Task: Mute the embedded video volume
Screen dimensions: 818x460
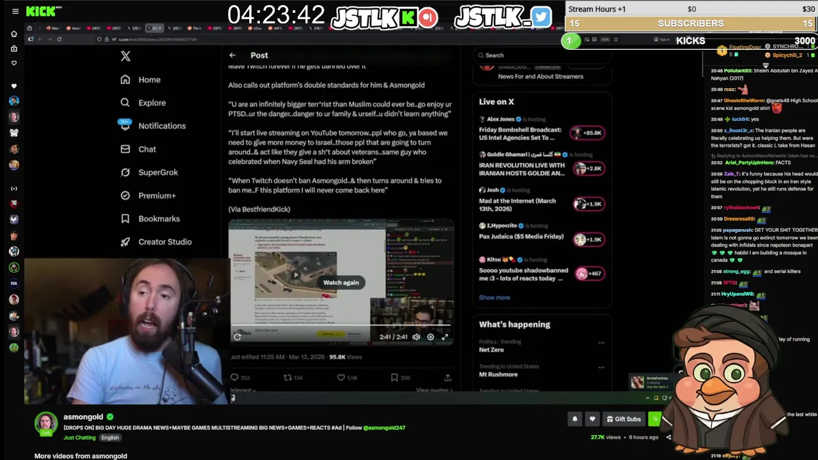Action: pyautogui.click(x=416, y=337)
